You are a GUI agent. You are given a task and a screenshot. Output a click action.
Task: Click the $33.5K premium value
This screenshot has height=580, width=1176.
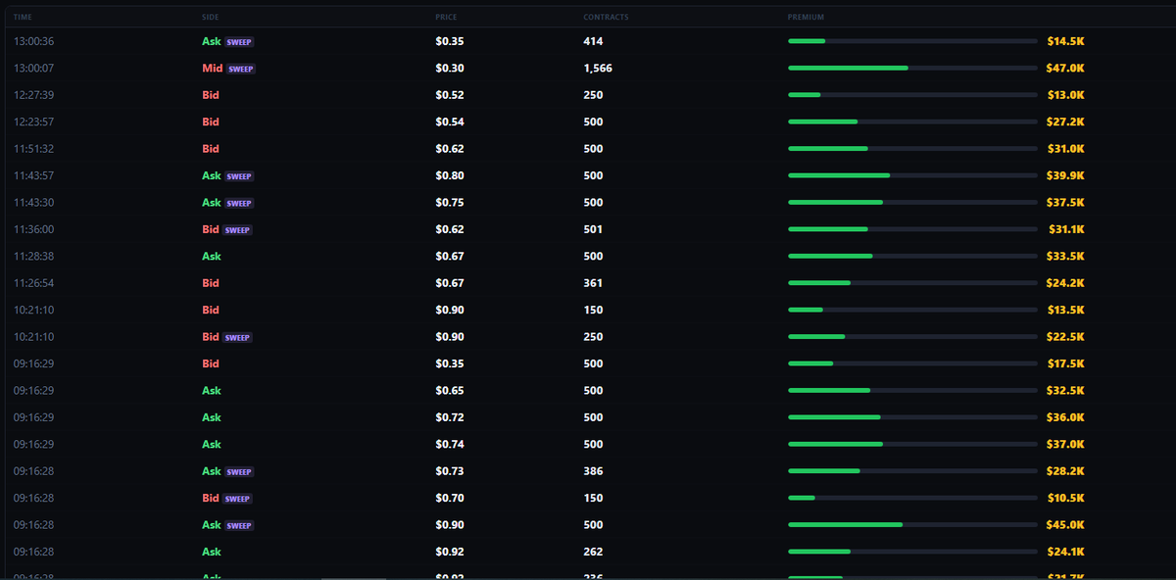pyautogui.click(x=1065, y=257)
